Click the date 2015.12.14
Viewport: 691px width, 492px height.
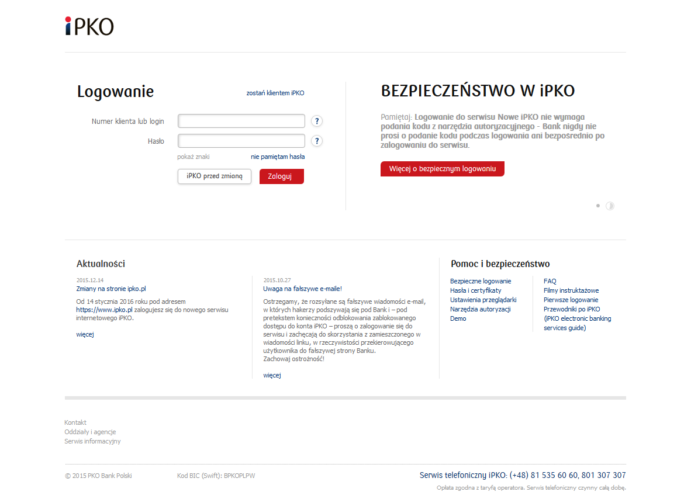point(90,280)
